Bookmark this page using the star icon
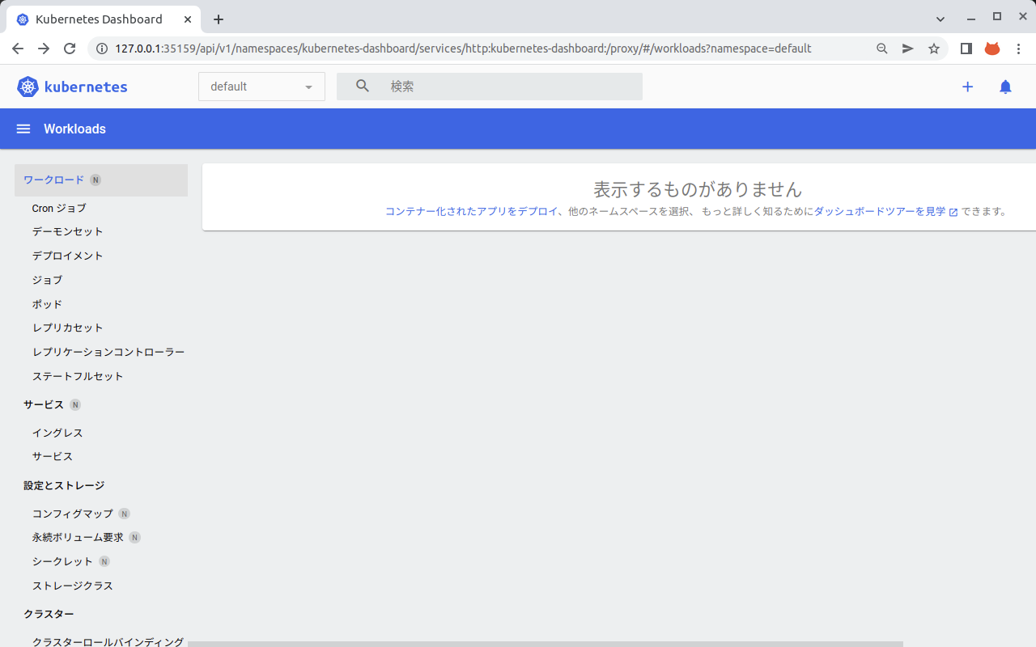1036x647 pixels. 934,49
